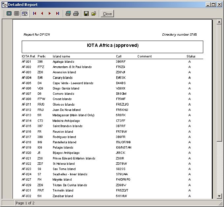Image resolution: width=224 pixels, height=207 pixels.
Task: Select the 100% zoom view icon
Action: 17,14
